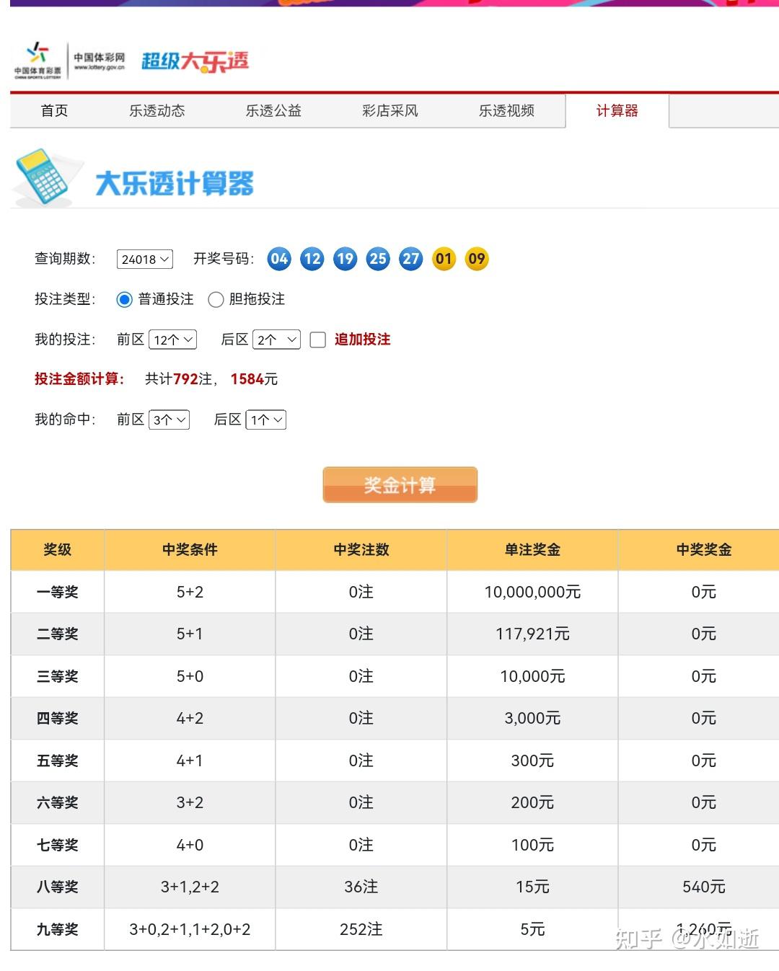The width and height of the screenshot is (779, 971).
Task: Switch to the 计算器 tab
Action: (x=617, y=111)
